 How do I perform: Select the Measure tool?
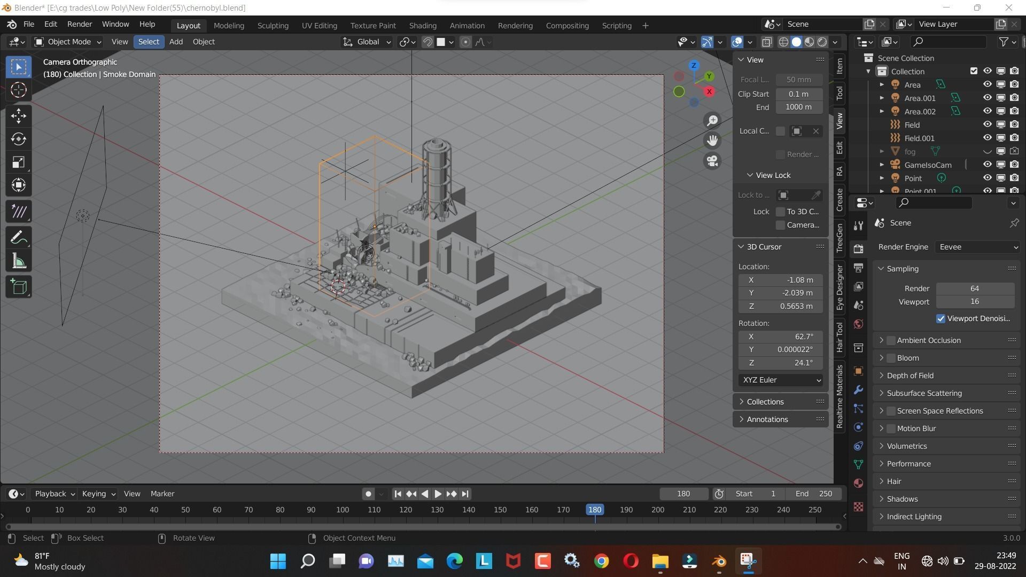point(19,261)
